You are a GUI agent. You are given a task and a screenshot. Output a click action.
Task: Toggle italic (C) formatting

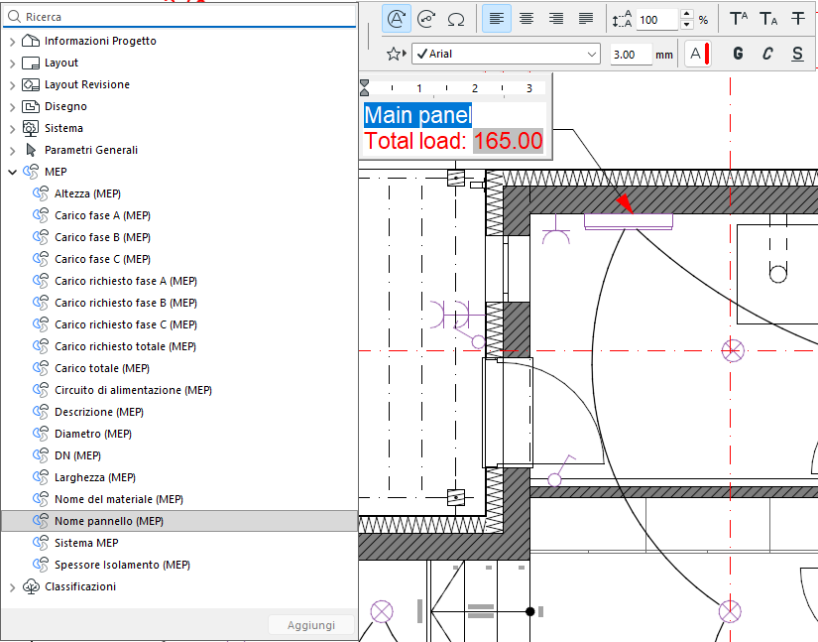point(767,54)
